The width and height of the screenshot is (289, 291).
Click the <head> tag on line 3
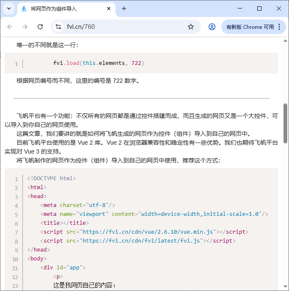tap(37, 196)
